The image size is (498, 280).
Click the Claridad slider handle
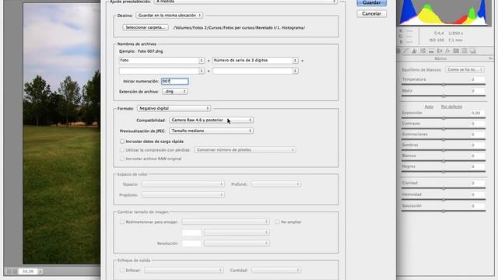pos(444,188)
